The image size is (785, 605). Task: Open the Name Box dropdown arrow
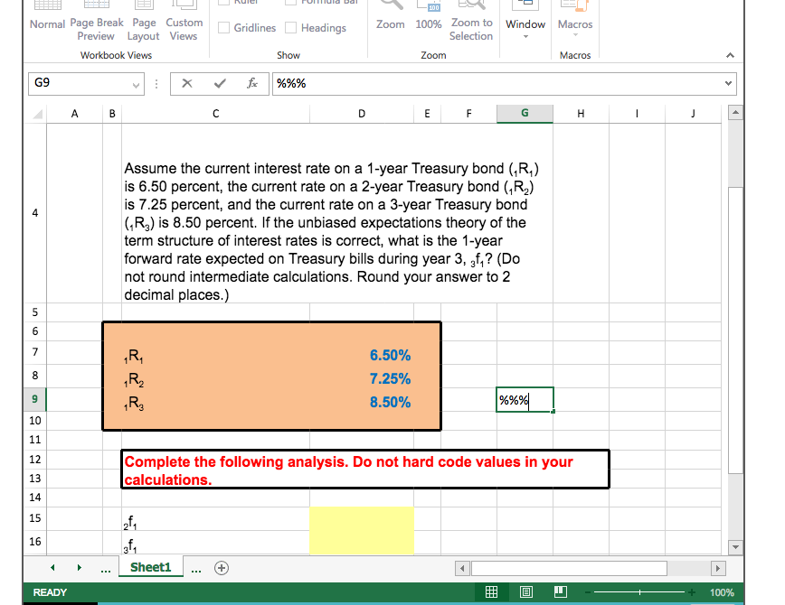[x=136, y=85]
